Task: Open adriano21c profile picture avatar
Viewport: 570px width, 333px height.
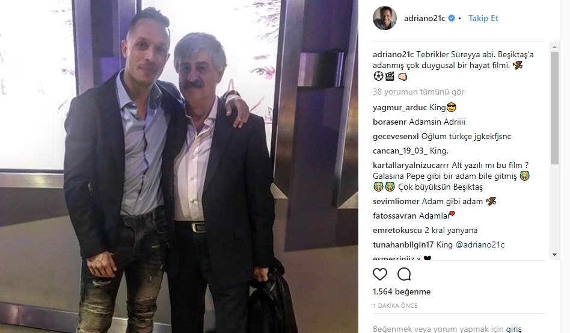Action: (x=385, y=18)
